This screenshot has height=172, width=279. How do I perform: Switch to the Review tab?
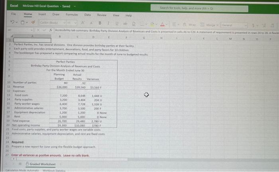[102, 15]
